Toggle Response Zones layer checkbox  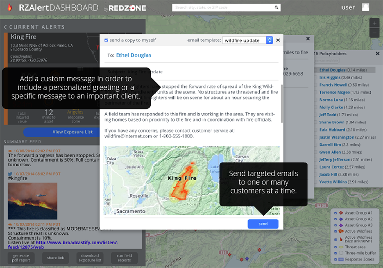click(x=336, y=259)
